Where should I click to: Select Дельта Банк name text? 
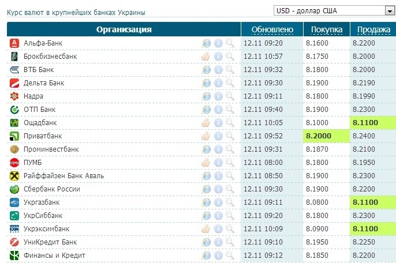point(44,83)
